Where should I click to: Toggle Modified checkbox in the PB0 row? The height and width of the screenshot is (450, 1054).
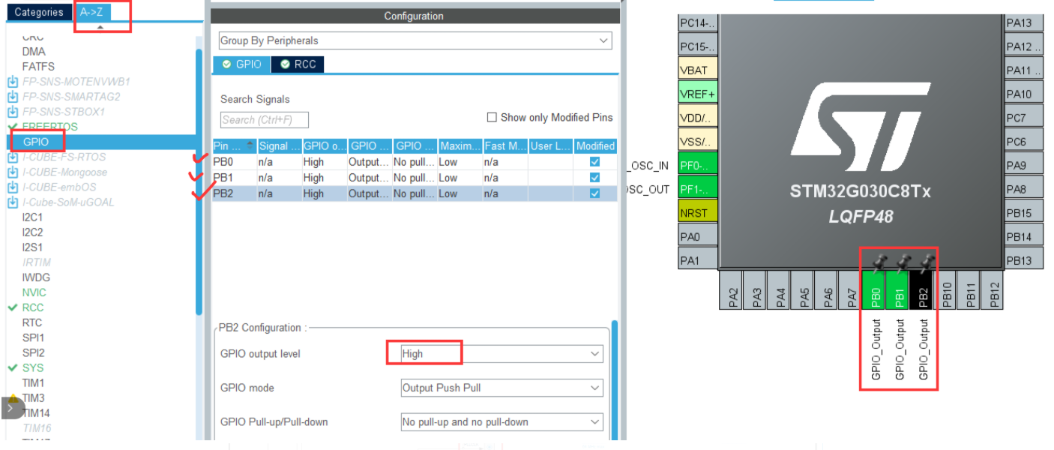595,162
